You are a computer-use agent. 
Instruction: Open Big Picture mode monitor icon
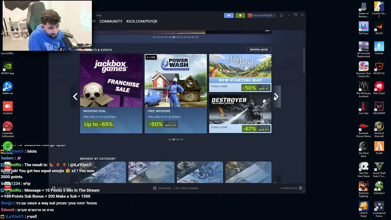(x=281, y=15)
